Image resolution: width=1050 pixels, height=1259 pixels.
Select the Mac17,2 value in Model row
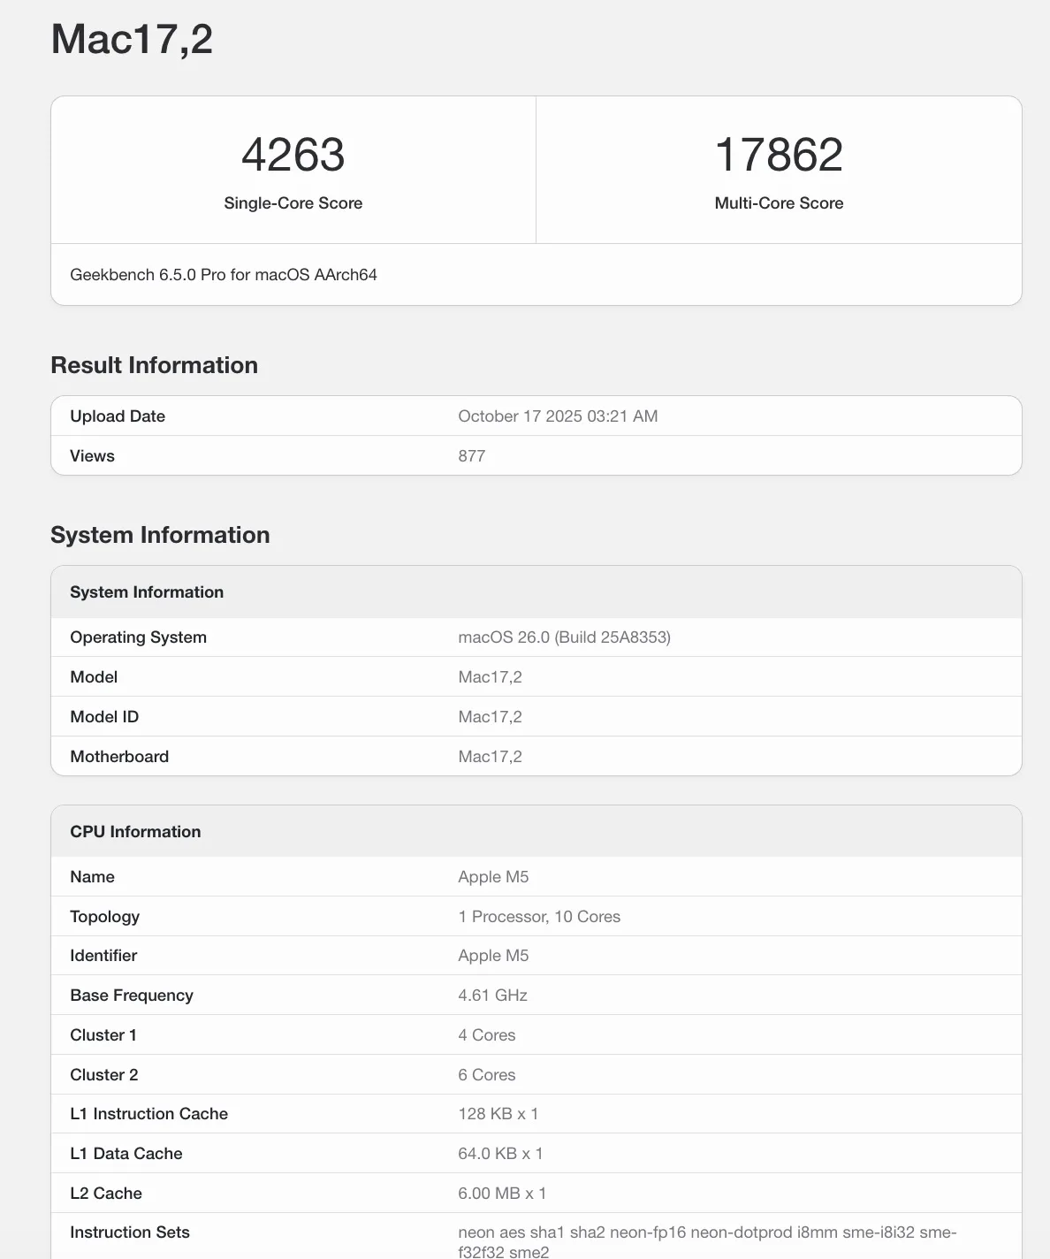click(490, 677)
